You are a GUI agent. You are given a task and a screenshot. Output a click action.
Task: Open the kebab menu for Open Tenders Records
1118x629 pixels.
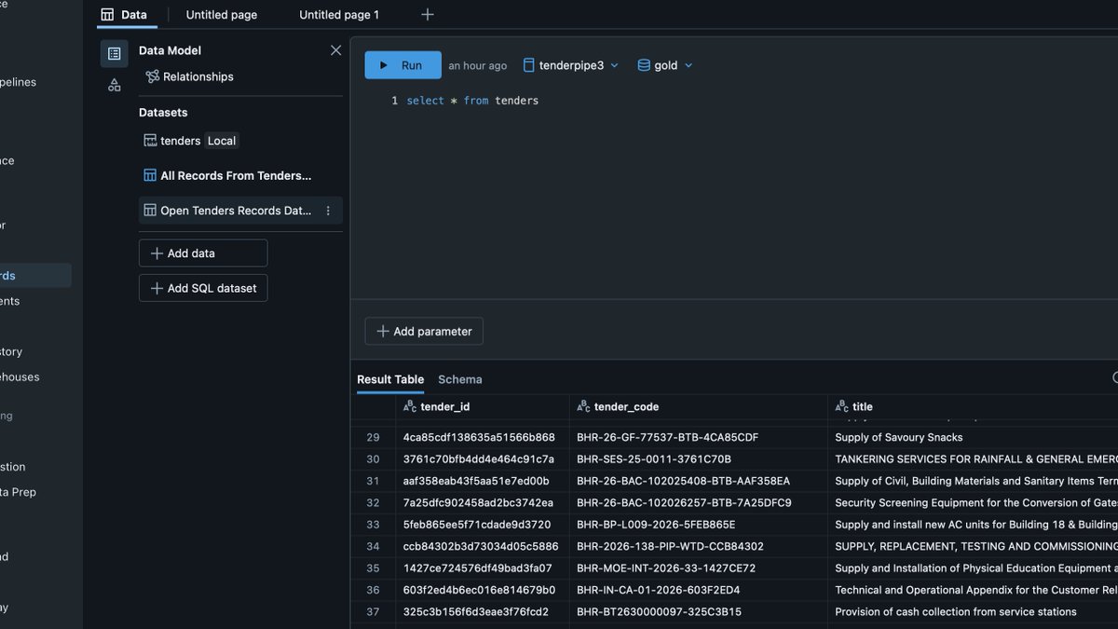click(328, 211)
